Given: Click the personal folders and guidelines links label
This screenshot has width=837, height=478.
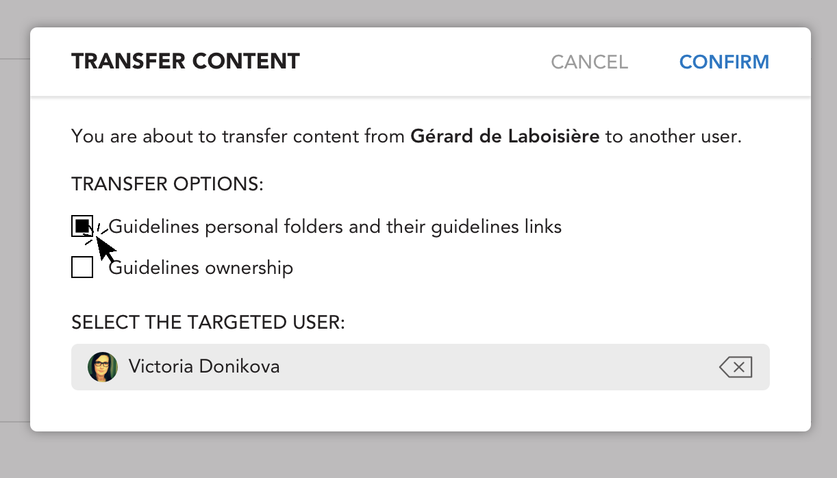Looking at the screenshot, I should [335, 227].
